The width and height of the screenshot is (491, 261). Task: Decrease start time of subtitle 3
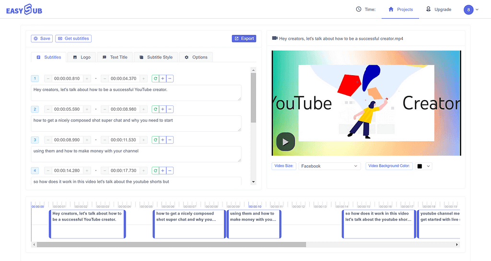48,140
